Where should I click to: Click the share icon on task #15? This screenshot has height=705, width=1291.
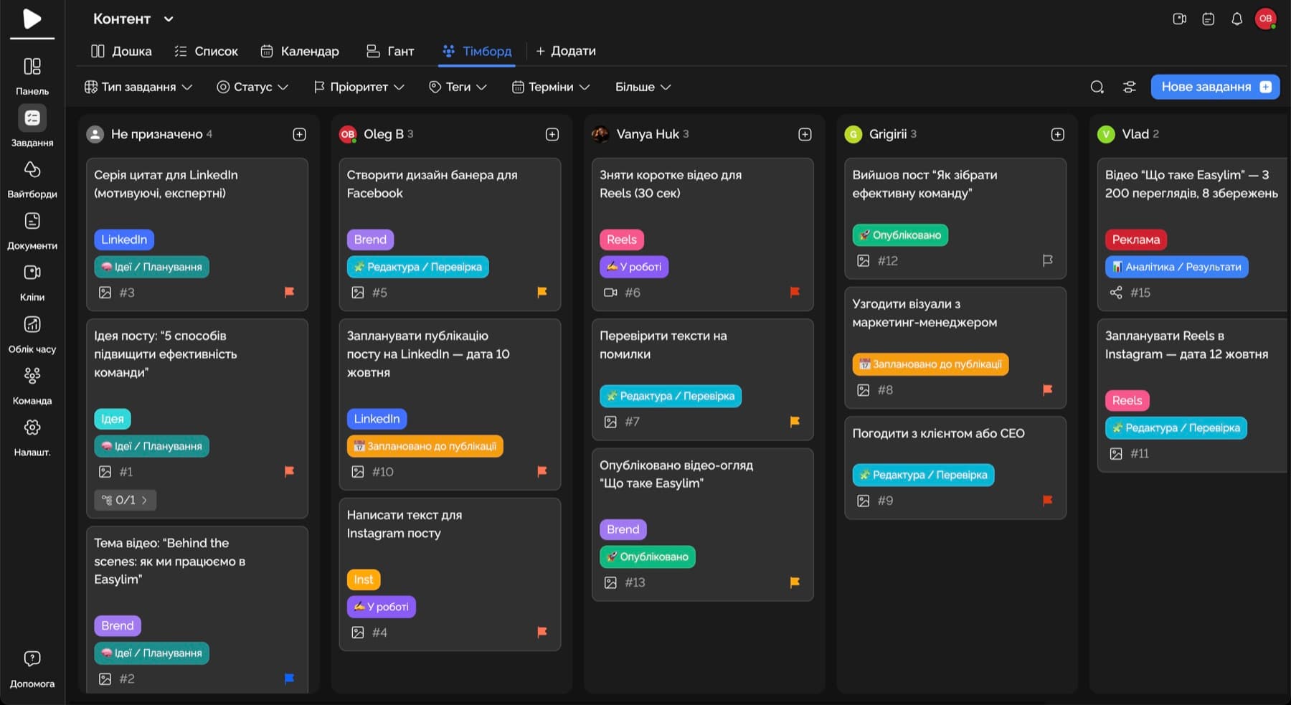point(1116,292)
